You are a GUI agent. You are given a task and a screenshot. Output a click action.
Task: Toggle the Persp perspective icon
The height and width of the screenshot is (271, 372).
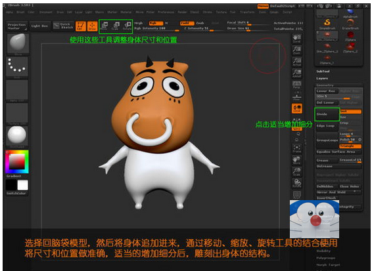(297, 85)
